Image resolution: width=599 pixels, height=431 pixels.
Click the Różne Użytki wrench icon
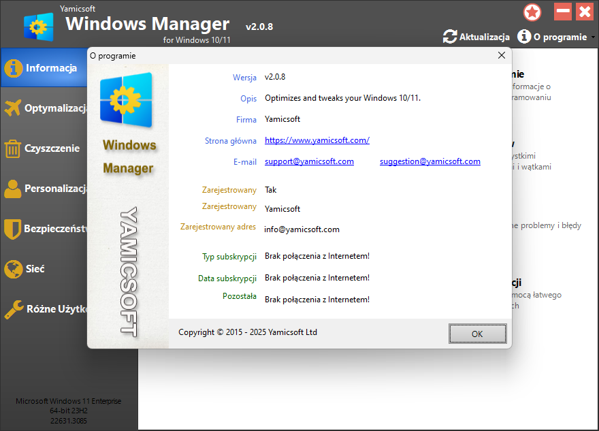pos(14,309)
